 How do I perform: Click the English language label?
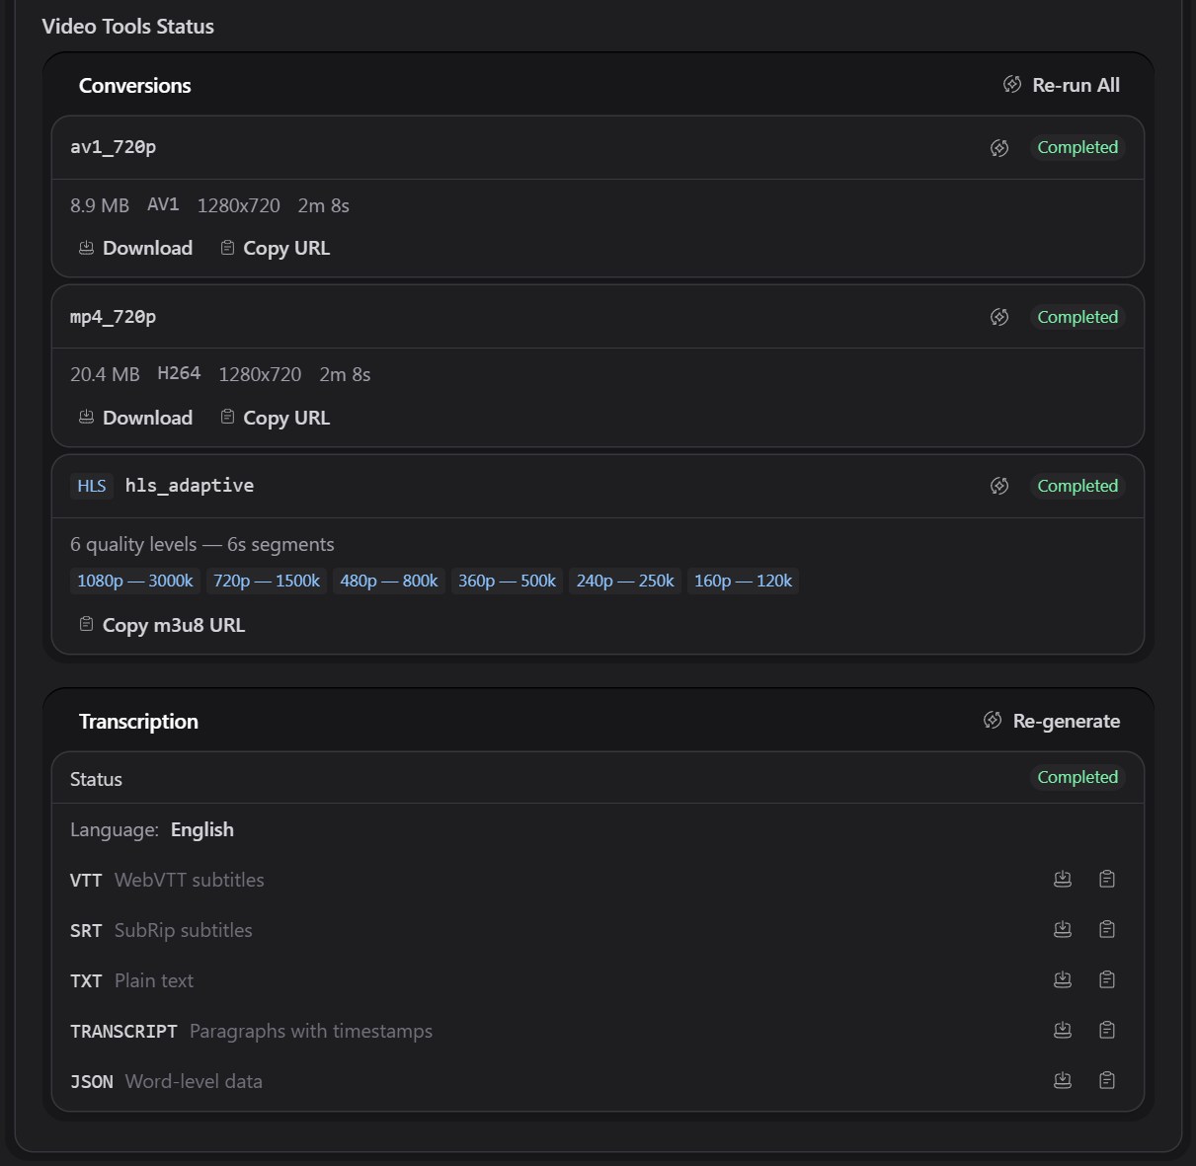[201, 829]
